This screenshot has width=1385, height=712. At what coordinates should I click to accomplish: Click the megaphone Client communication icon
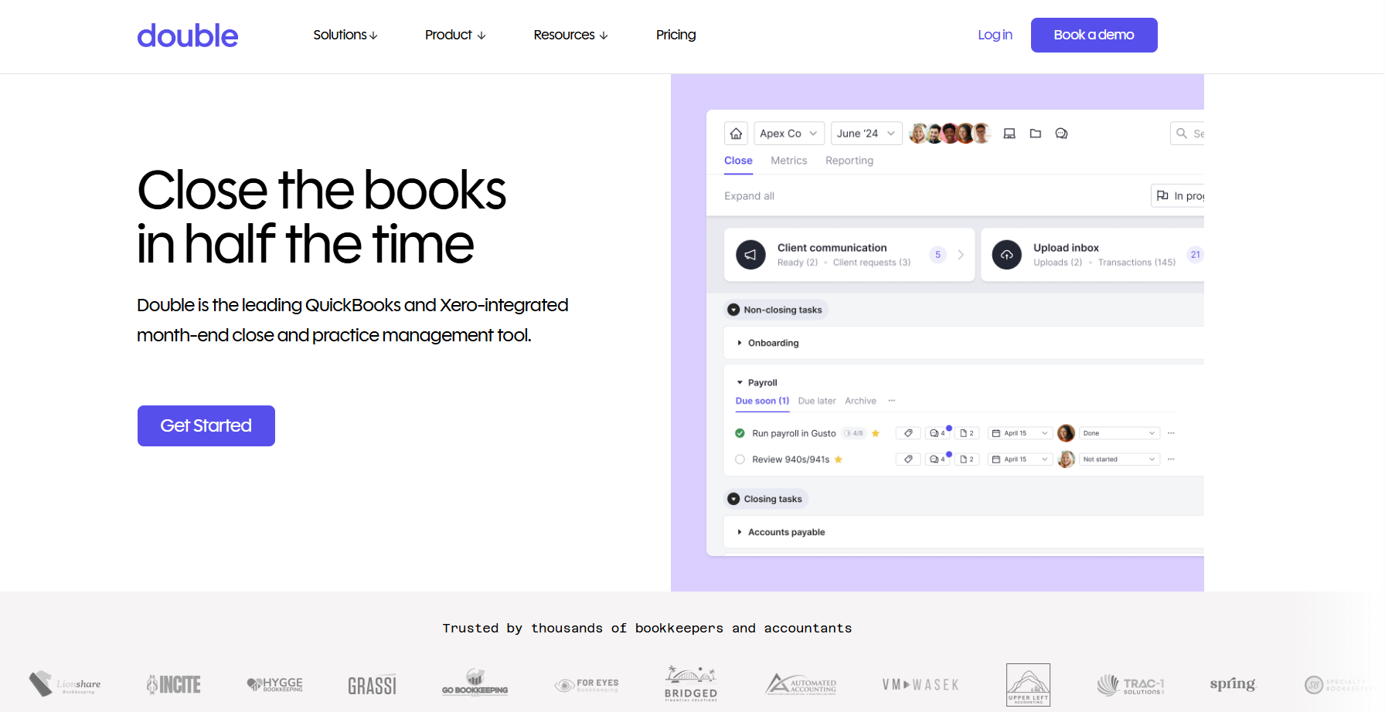[x=750, y=255]
